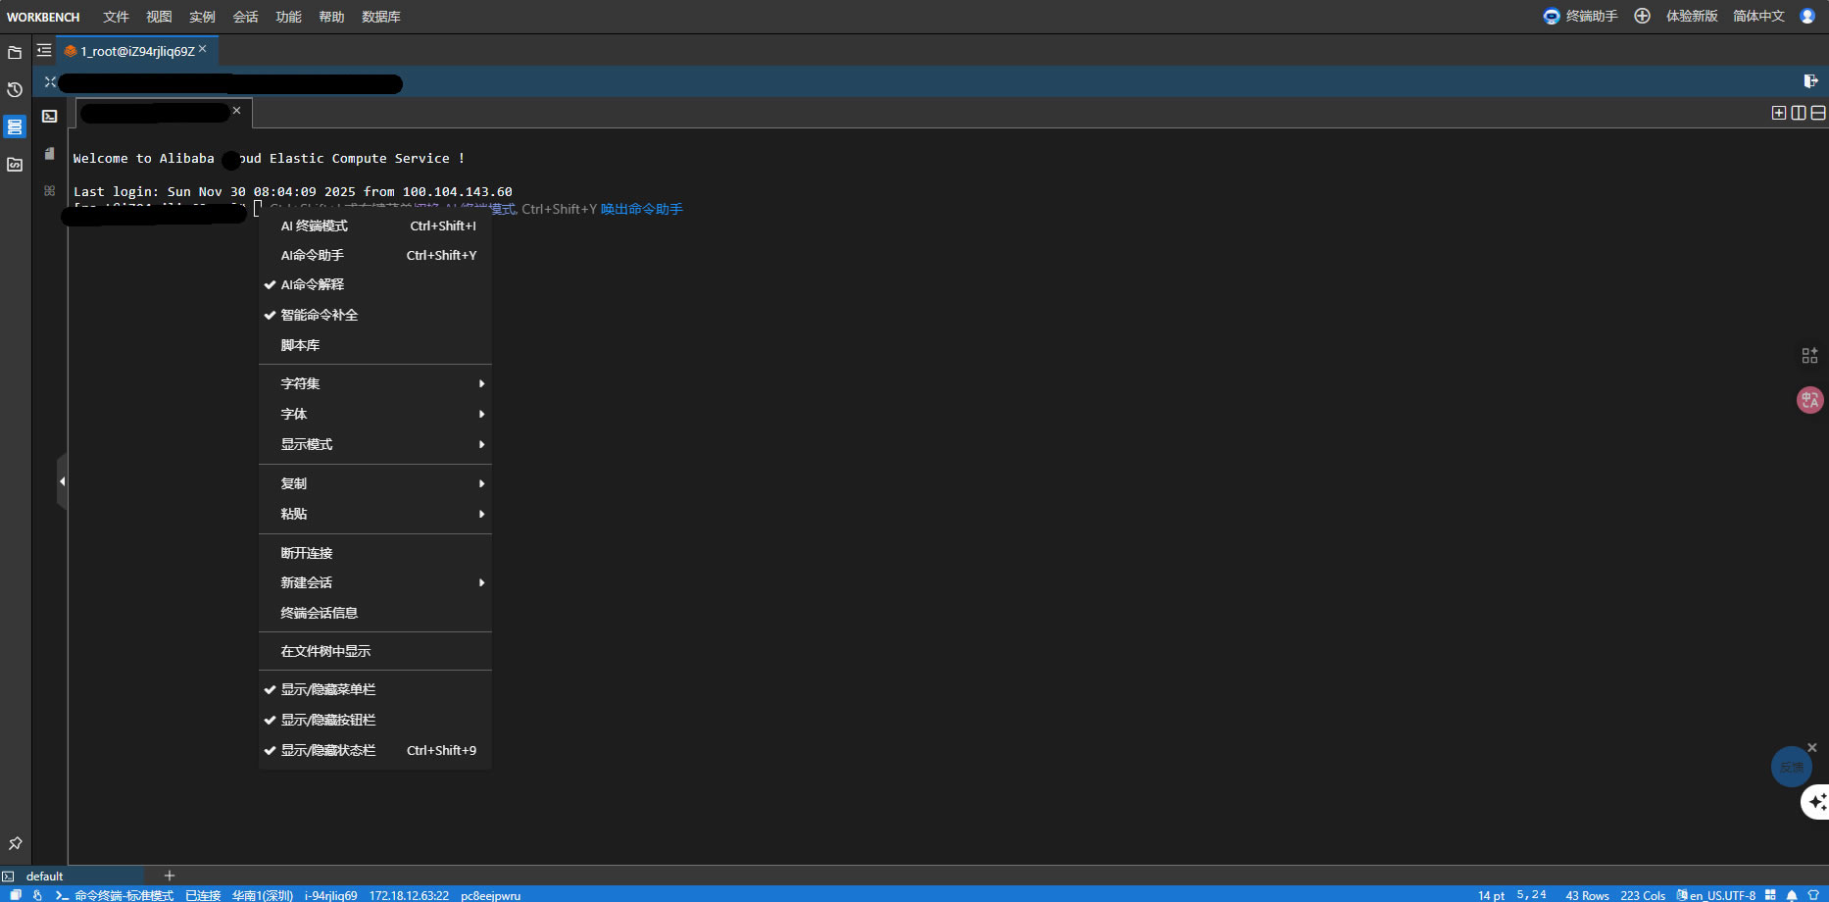This screenshot has width=1829, height=902.
Task: Select the terminal icon in inner sidebar
Action: (x=49, y=116)
